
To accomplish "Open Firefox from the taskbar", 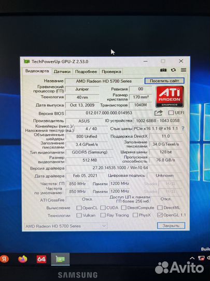I will [23, 259].
